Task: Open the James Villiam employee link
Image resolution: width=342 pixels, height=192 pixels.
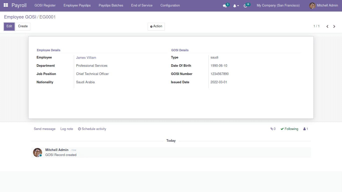Action: coord(86,57)
